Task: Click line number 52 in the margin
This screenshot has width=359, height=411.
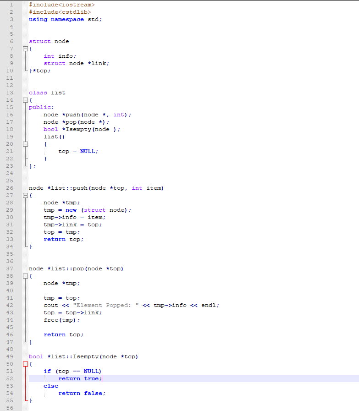Action: (10, 378)
